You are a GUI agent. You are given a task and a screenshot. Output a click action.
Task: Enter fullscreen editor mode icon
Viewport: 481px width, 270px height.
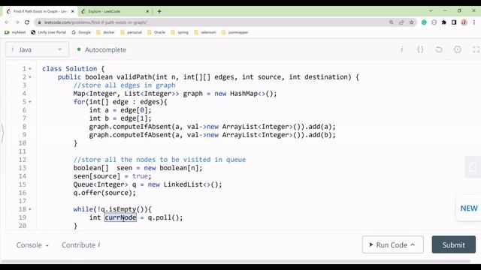click(476, 49)
